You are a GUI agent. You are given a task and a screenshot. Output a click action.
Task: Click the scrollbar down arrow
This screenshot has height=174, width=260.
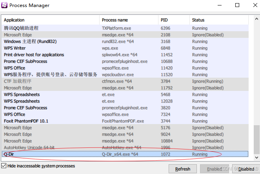coord(256,157)
